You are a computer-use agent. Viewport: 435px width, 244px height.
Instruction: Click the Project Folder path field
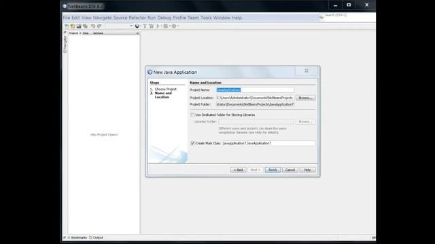point(255,104)
